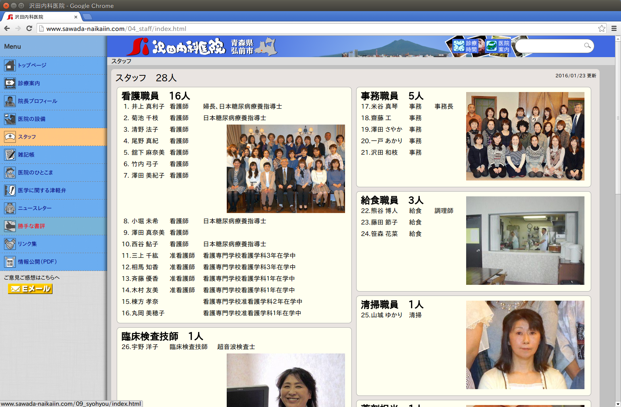Click the cleaning staff portrait photo
This screenshot has width=621, height=407.
525,345
